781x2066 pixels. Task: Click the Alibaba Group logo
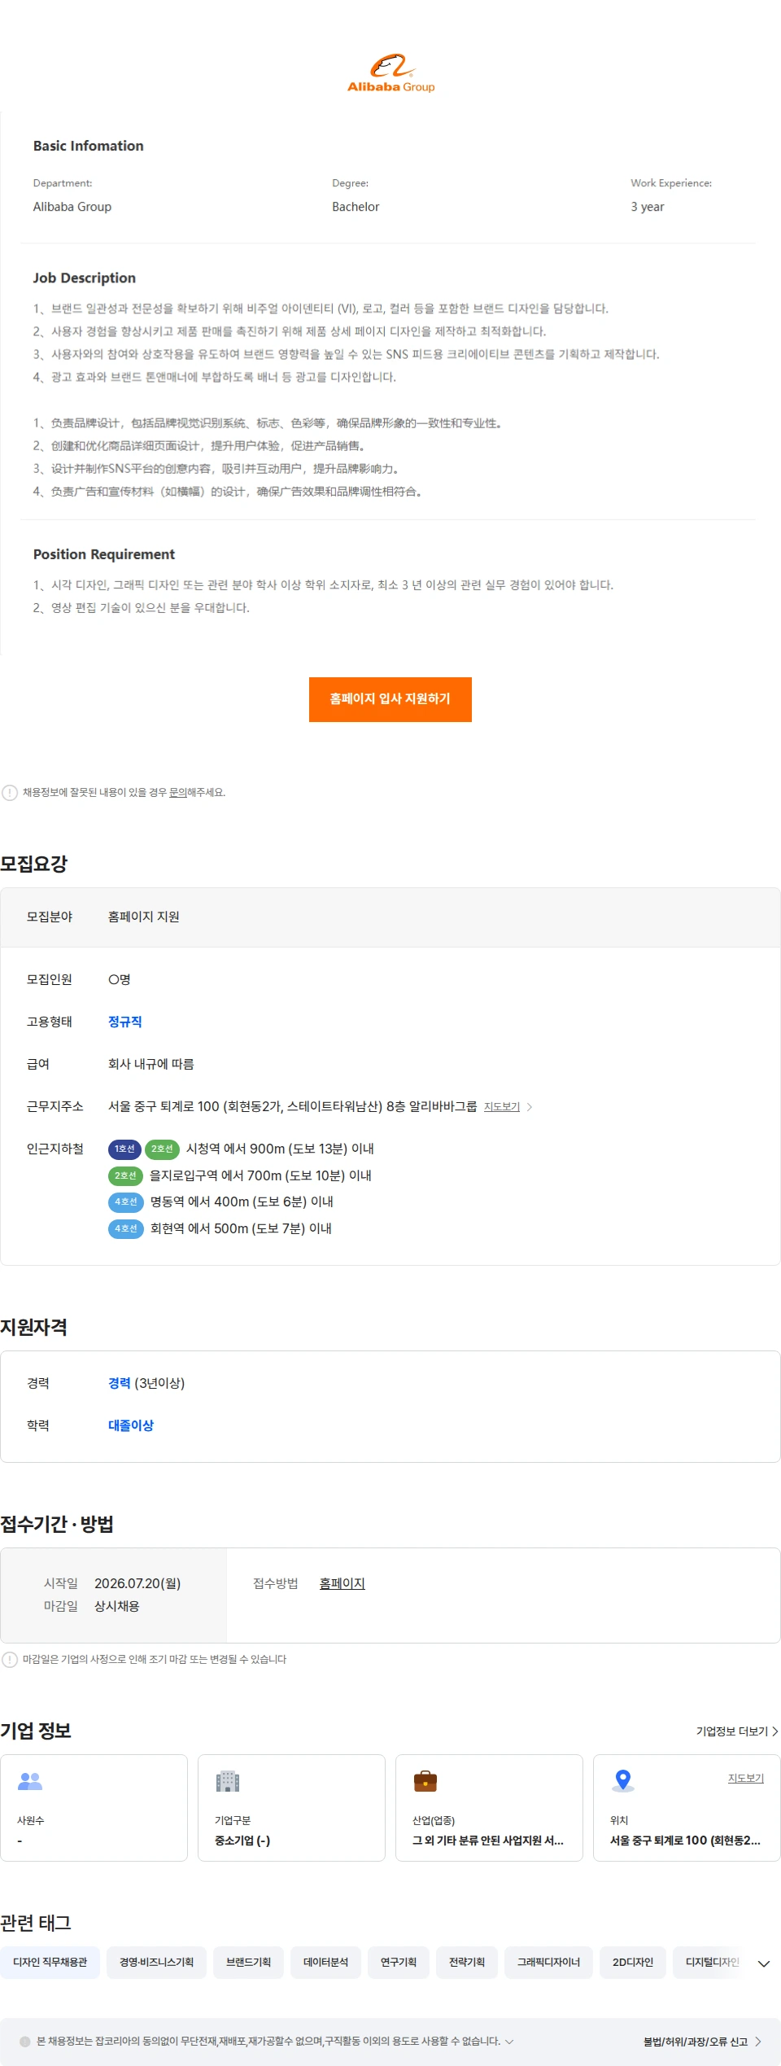point(390,73)
